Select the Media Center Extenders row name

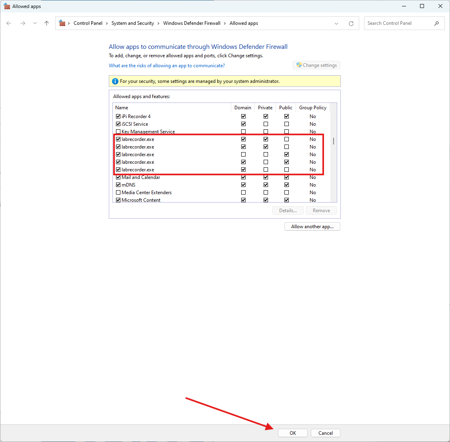(x=147, y=193)
